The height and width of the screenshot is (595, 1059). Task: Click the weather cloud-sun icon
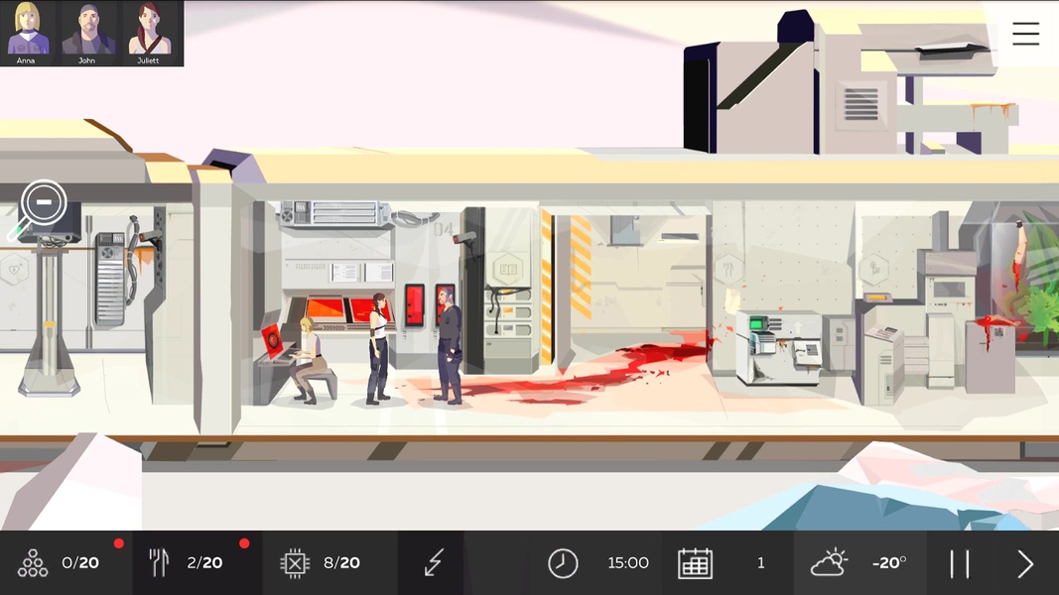click(829, 562)
